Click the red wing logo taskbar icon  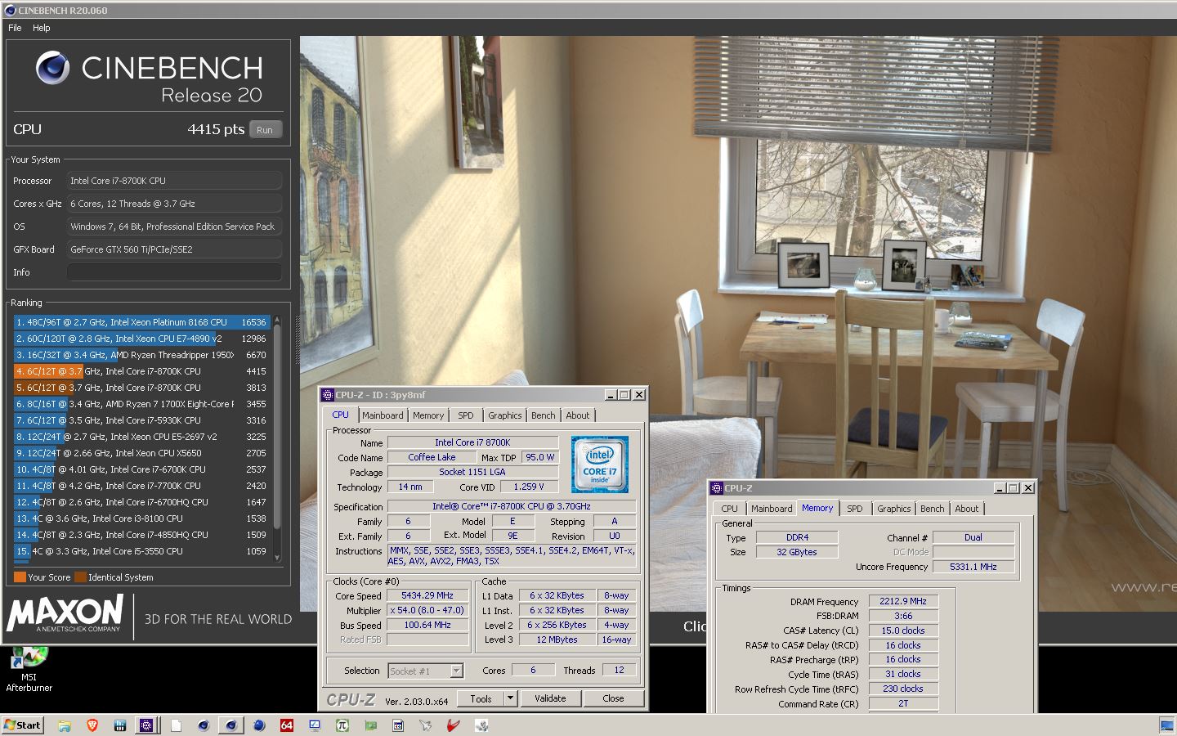coord(454,725)
